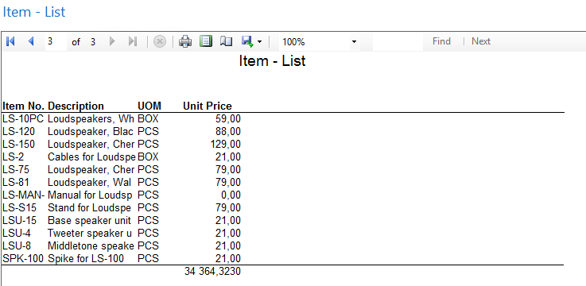Print the Item List report
The image size is (586, 286).
click(x=185, y=41)
